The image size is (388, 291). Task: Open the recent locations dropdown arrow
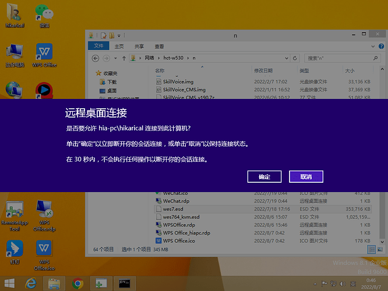pos(115,58)
